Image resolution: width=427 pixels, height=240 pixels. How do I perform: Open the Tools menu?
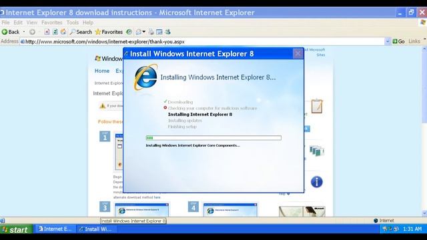pyautogui.click(x=73, y=22)
